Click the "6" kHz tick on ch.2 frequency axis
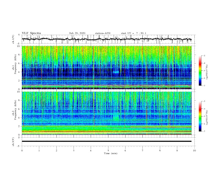This screenshot has width=219, height=169. click(19, 109)
